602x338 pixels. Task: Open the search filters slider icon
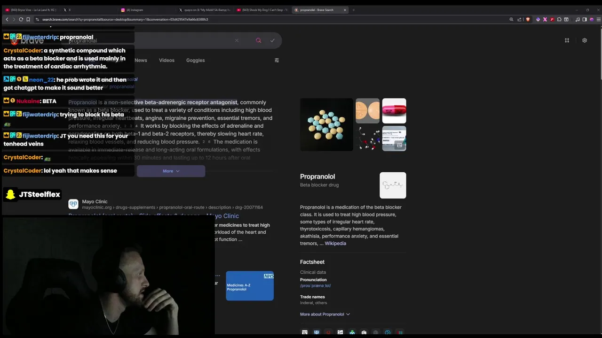[277, 60]
